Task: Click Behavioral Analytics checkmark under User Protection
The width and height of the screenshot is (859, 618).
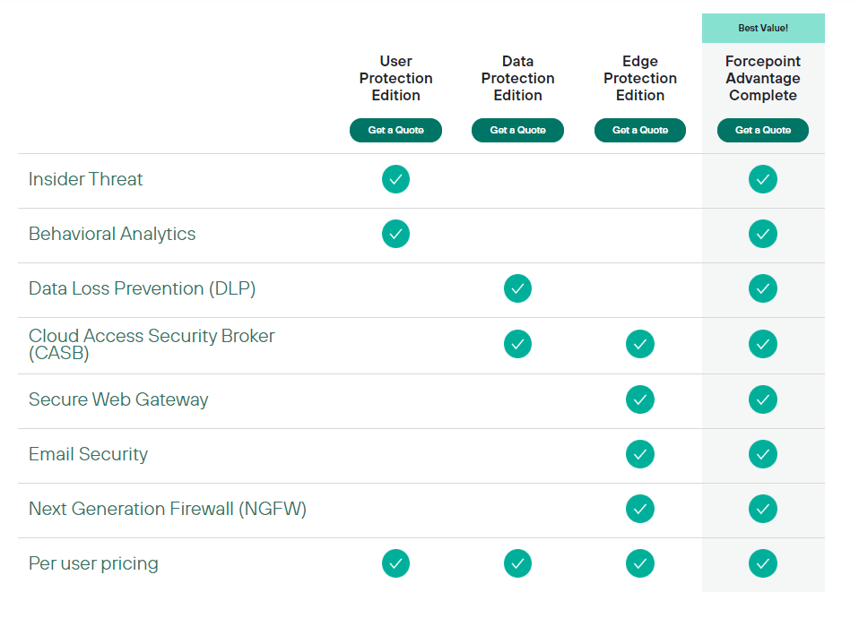Action: 395,234
